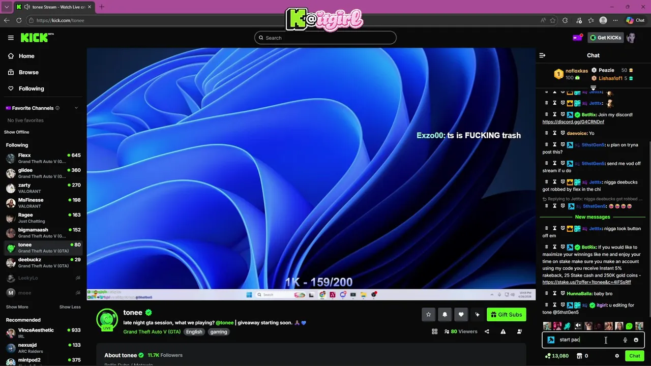The height and width of the screenshot is (366, 651).
Task: Open emoji picker in chat input
Action: [x=636, y=340]
